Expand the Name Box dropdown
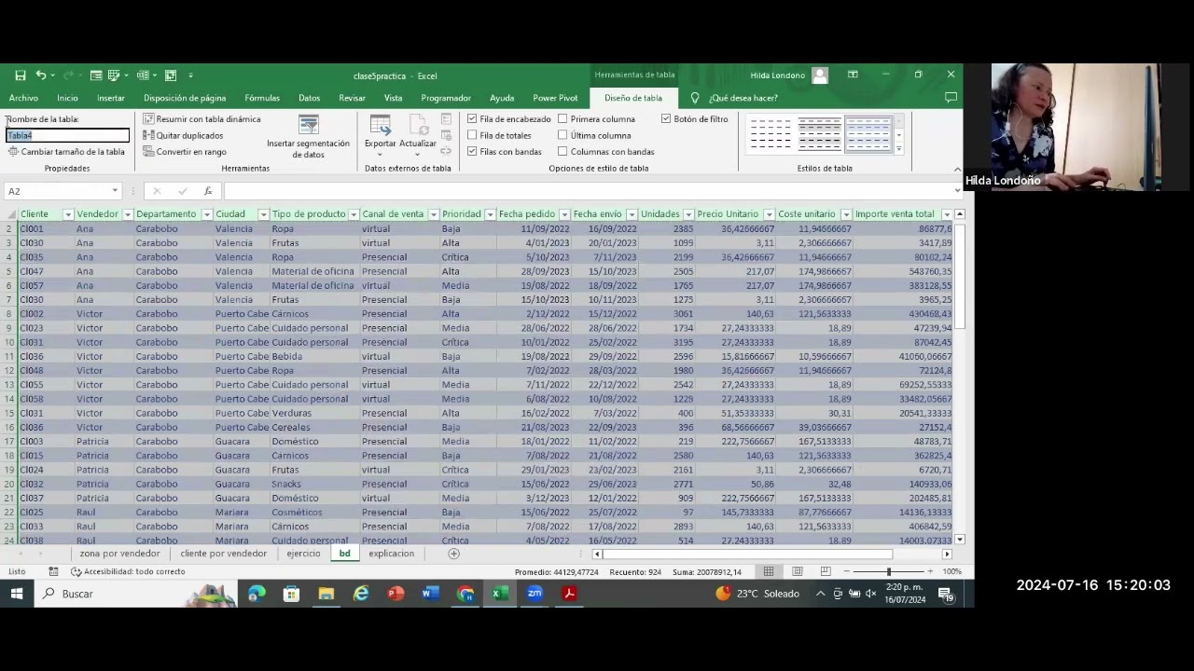1194x671 pixels. click(x=115, y=191)
